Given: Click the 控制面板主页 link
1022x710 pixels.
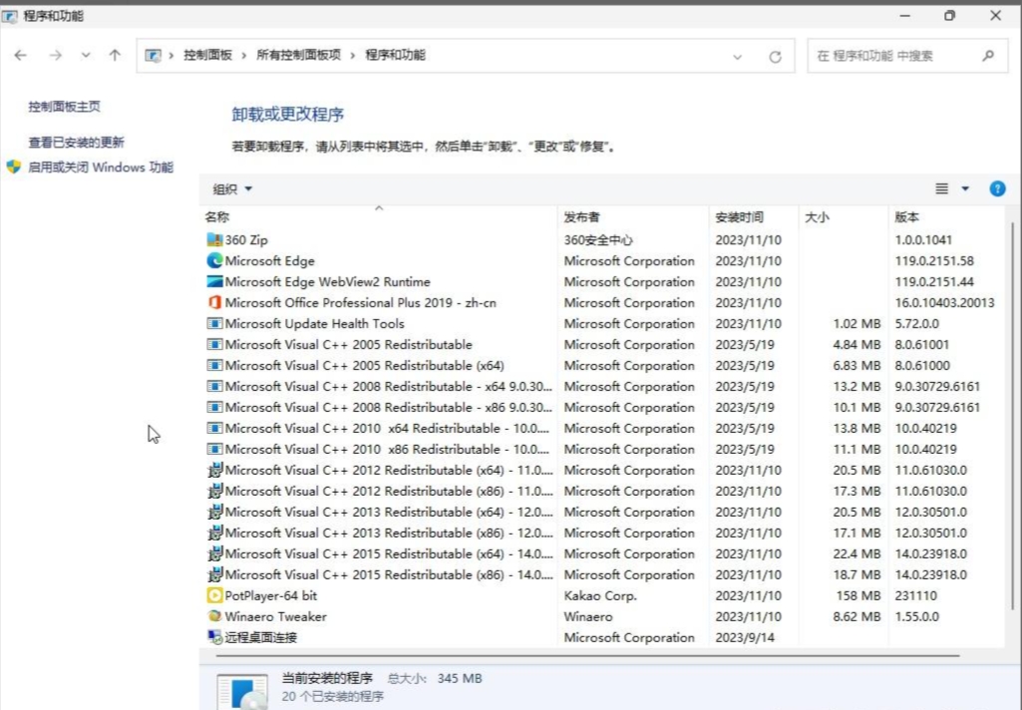Looking at the screenshot, I should point(62,106).
